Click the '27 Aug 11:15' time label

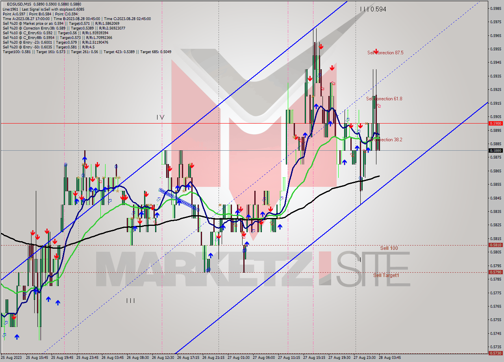tap(289, 358)
